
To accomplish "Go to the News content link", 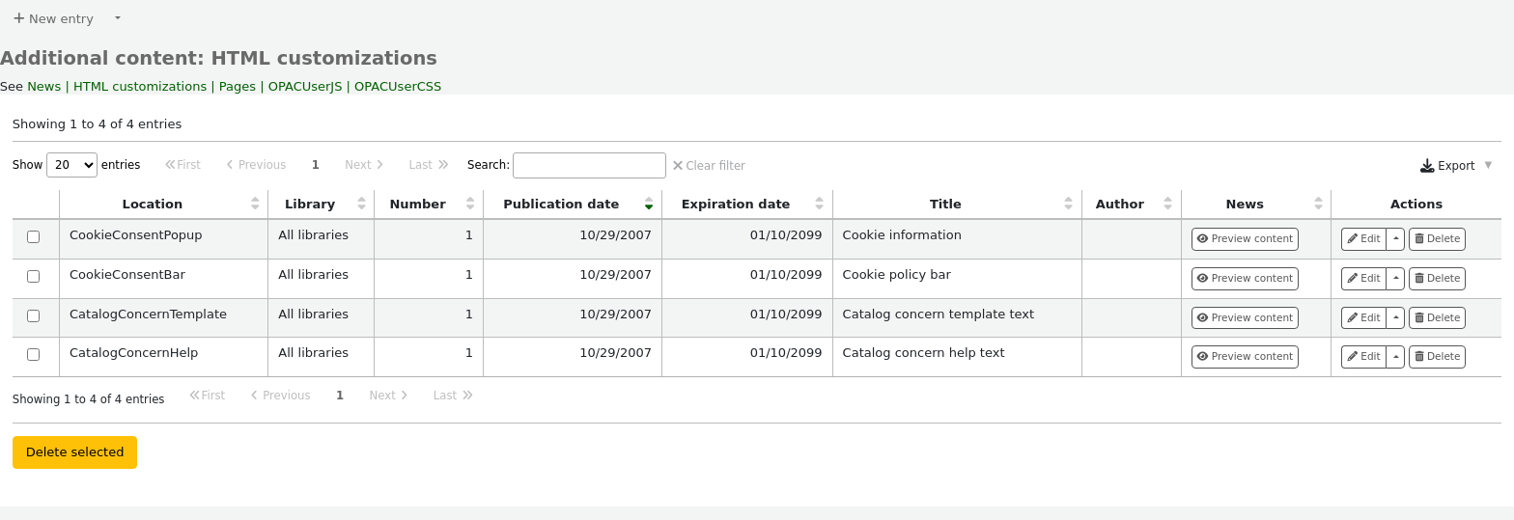I will pyautogui.click(x=43, y=87).
